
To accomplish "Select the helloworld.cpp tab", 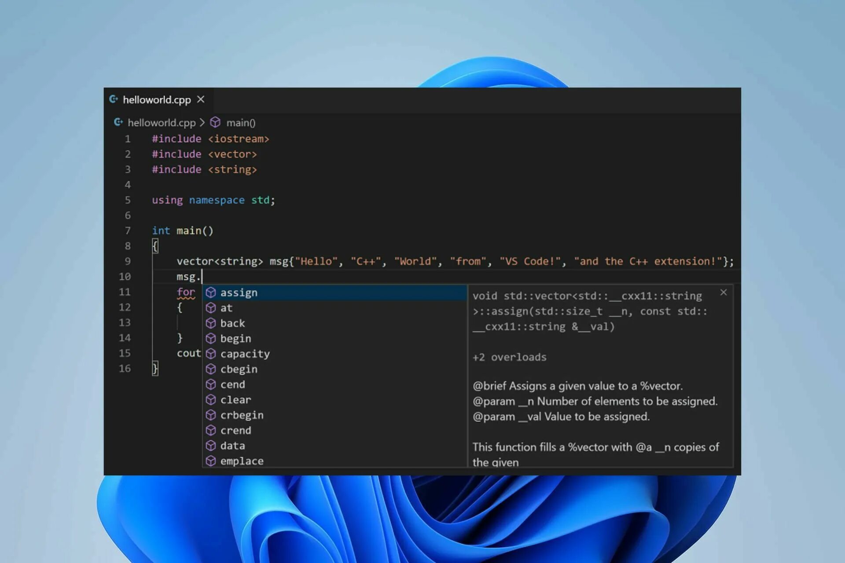I will tap(157, 100).
